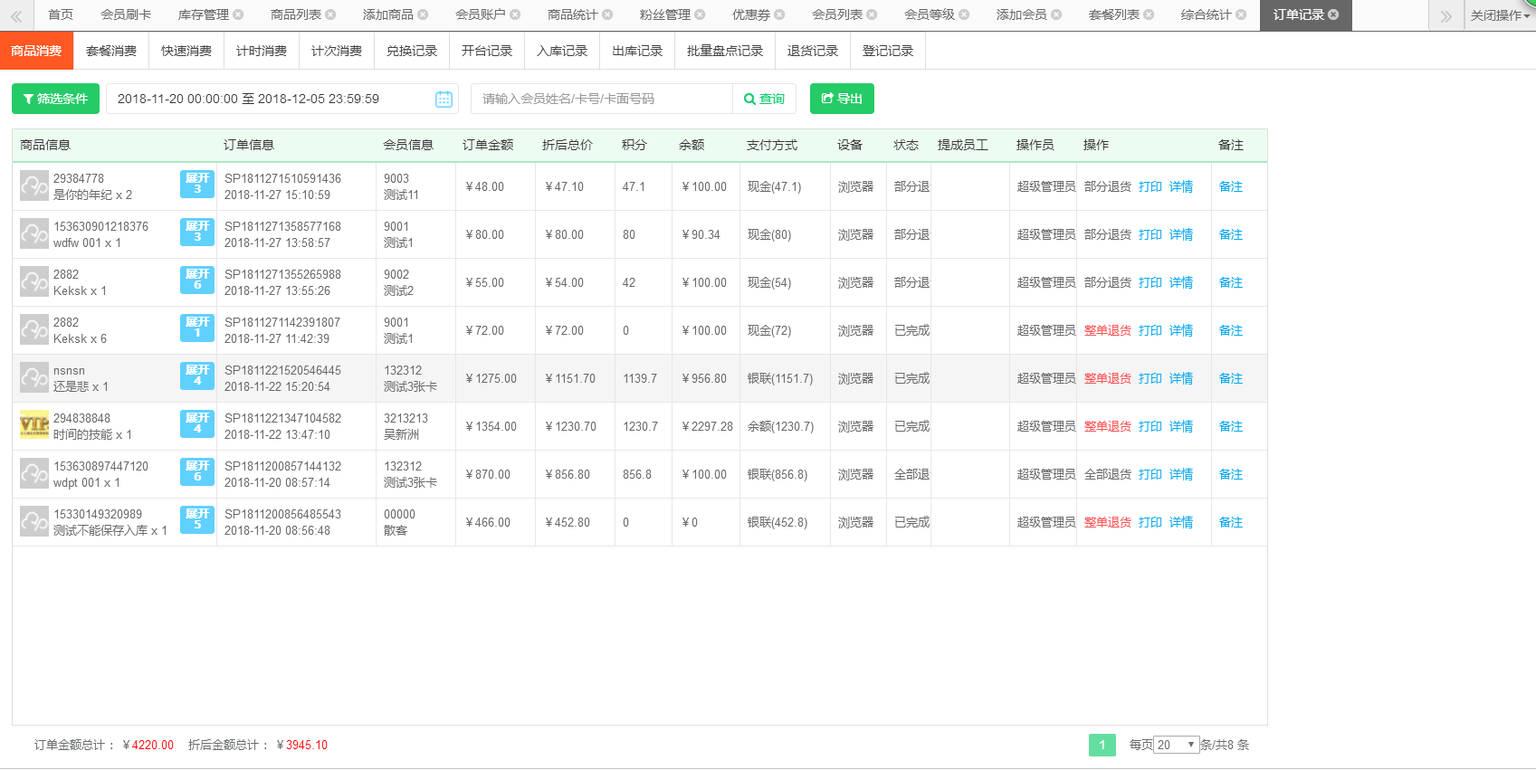The image size is (1536, 770).
Task: Open the 关闭操作 dropdown menu
Action: pyautogui.click(x=1500, y=15)
